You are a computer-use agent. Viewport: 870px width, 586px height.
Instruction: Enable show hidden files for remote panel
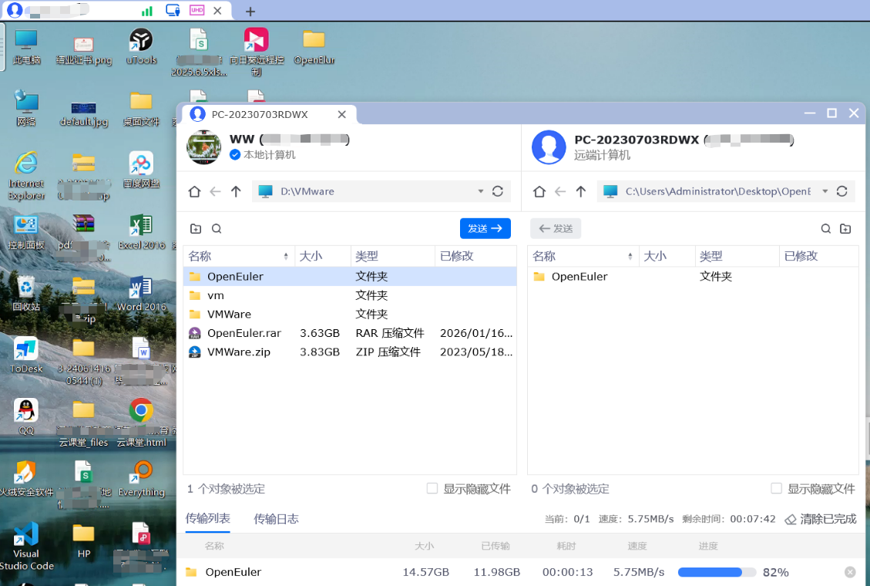[x=777, y=489]
